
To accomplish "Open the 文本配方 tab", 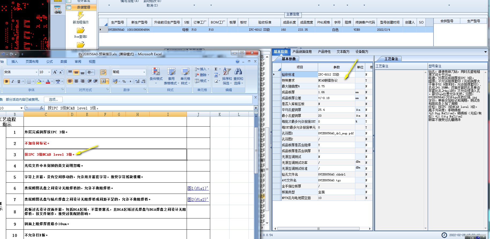I will pos(343,52).
